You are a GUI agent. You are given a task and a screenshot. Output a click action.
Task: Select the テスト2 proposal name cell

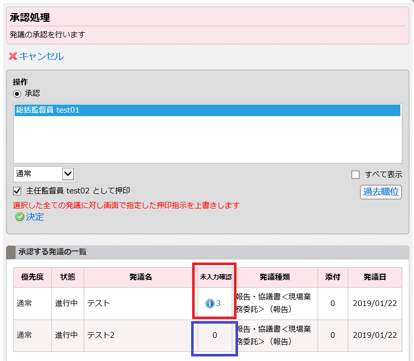(x=141, y=335)
